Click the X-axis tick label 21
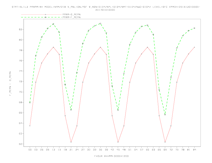The image size is (212, 163). click(x=71, y=150)
